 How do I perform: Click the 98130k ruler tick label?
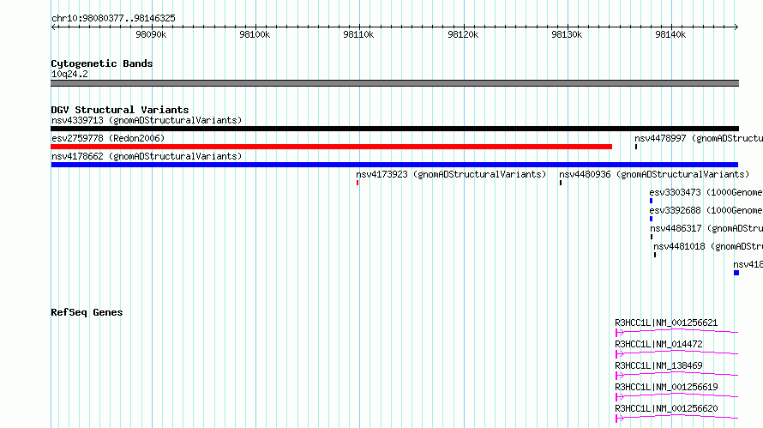point(567,34)
